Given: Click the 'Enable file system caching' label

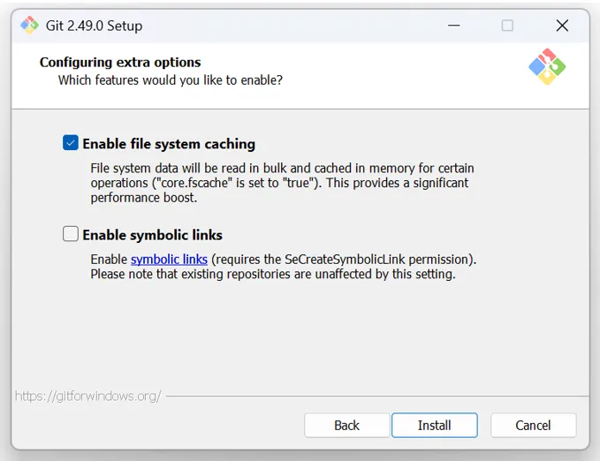Looking at the screenshot, I should pyautogui.click(x=168, y=144).
